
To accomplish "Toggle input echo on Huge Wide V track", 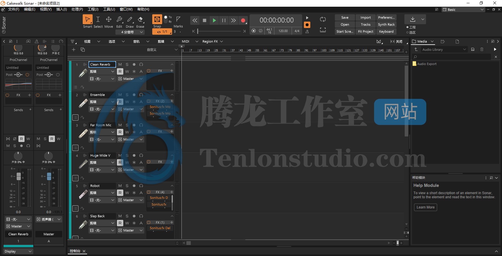I will [x=141, y=155].
